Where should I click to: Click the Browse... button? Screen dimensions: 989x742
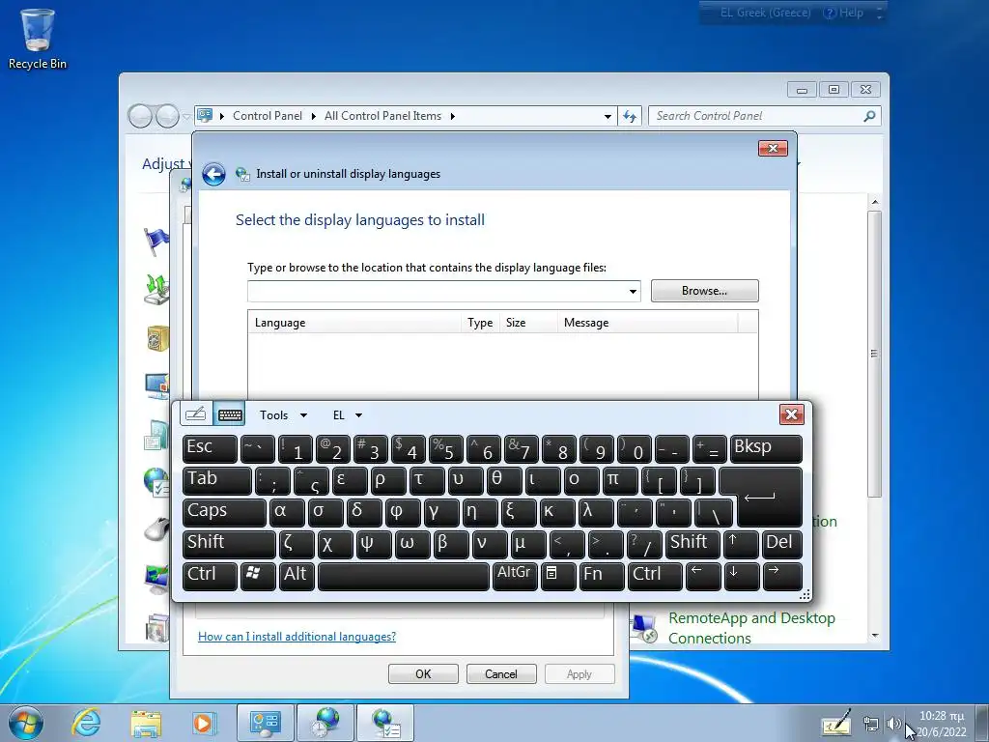704,291
